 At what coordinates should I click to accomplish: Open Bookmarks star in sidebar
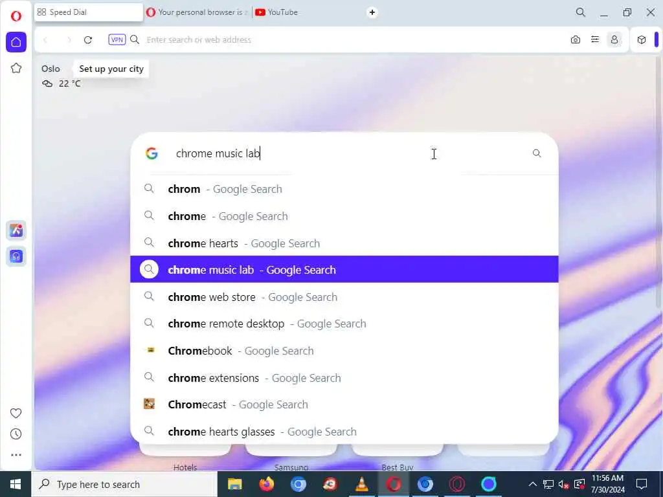tap(16, 68)
